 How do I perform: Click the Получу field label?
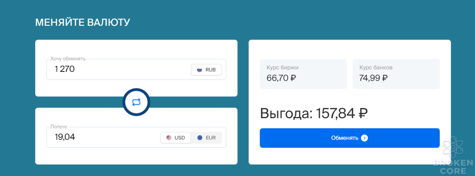tap(59, 126)
